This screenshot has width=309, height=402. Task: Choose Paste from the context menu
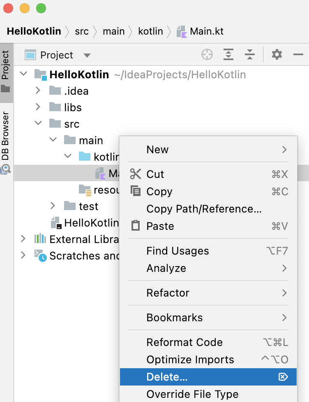(x=208, y=226)
